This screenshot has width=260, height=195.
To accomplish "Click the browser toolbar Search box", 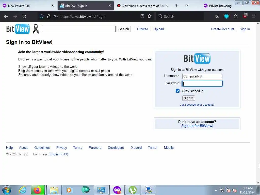I will [180, 17].
